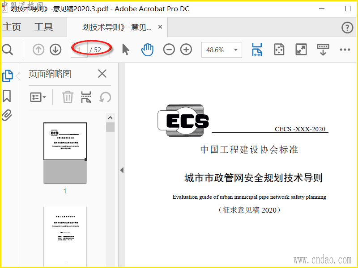358x268 pixels.
Task: Toggle the page thumbnails panel icon
Action: (x=8, y=75)
